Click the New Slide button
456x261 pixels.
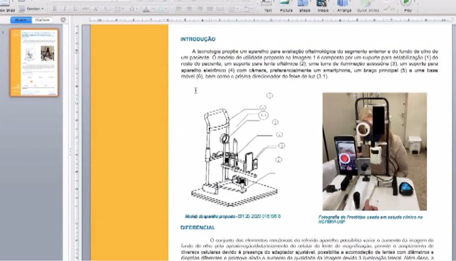[7, 9]
